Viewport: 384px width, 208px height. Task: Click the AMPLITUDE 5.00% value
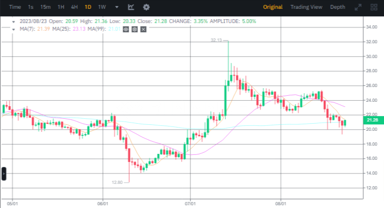[249, 21]
